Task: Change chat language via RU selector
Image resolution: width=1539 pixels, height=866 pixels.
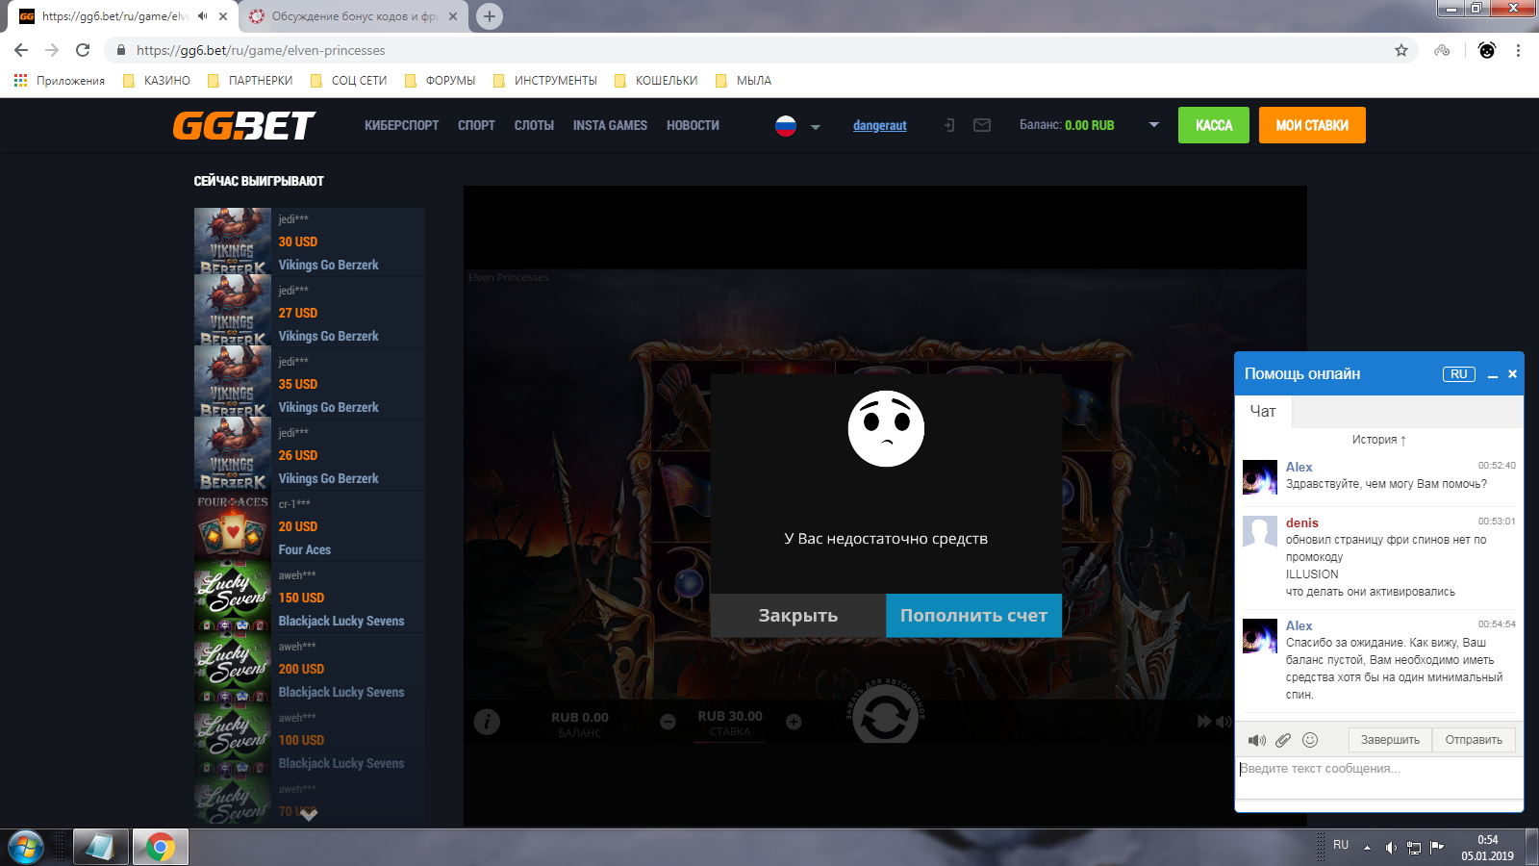Action: click(1459, 374)
